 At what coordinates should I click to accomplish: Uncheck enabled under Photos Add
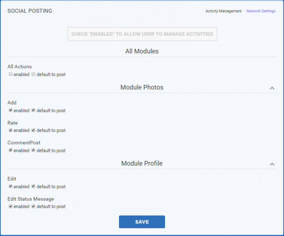[x=11, y=110]
